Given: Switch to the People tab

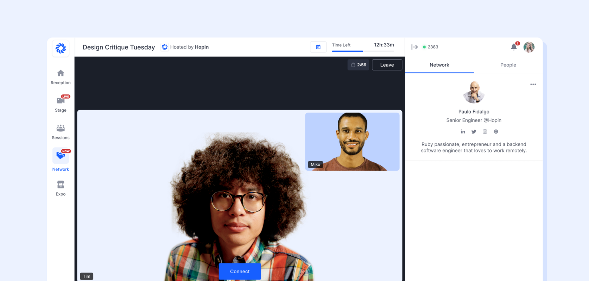Looking at the screenshot, I should coord(508,65).
